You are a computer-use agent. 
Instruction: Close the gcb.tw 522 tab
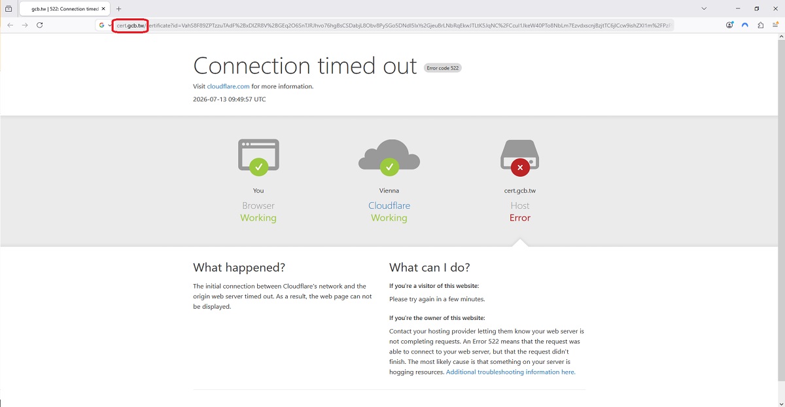pyautogui.click(x=103, y=9)
